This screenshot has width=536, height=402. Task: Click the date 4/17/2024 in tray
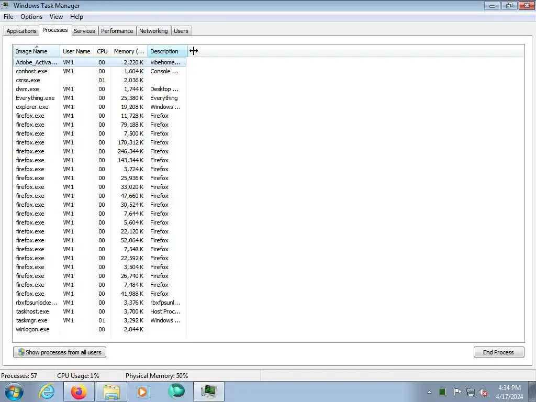point(509,397)
